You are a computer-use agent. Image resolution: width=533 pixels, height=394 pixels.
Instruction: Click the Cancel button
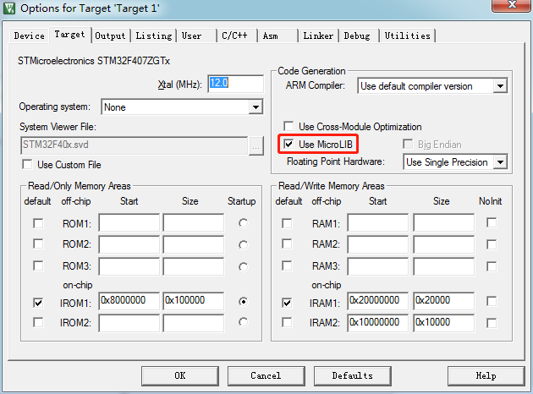click(x=266, y=375)
